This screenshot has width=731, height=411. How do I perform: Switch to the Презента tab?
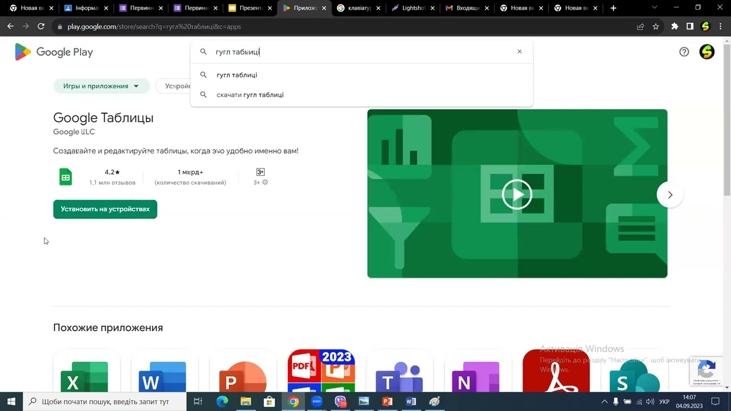(251, 8)
